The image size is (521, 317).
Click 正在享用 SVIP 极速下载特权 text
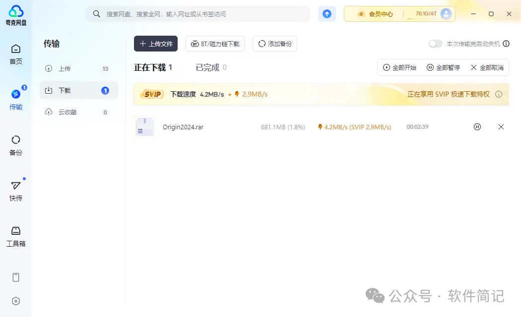449,94
